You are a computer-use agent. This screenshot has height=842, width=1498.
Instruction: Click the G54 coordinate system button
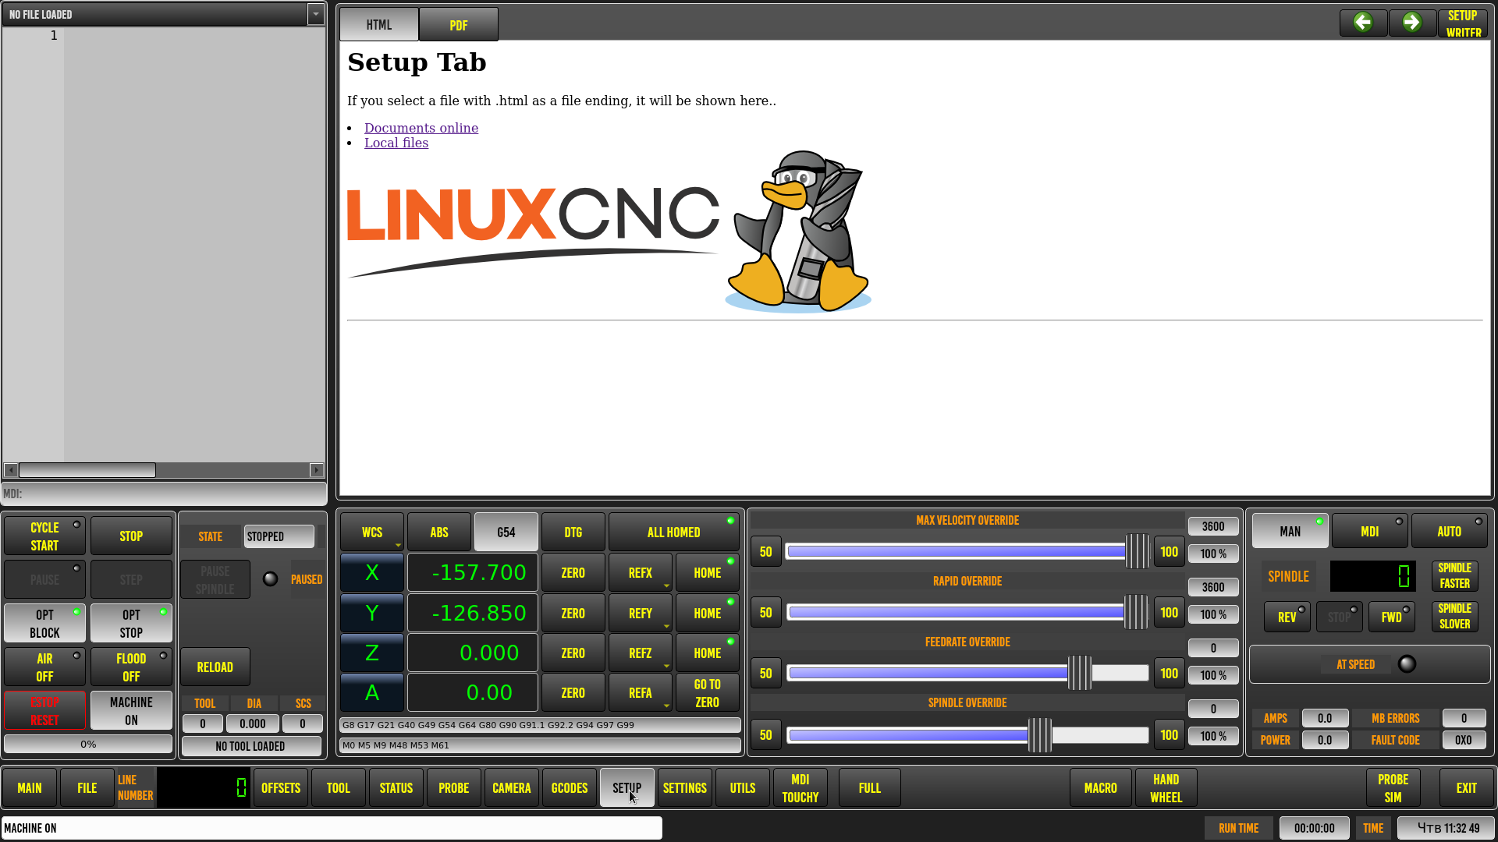click(x=506, y=532)
